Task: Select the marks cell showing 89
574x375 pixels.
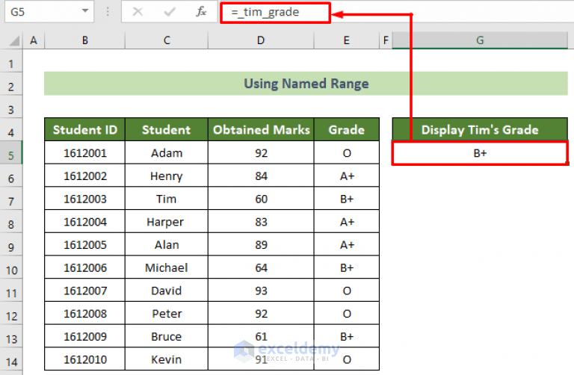Action: pyautogui.click(x=261, y=244)
